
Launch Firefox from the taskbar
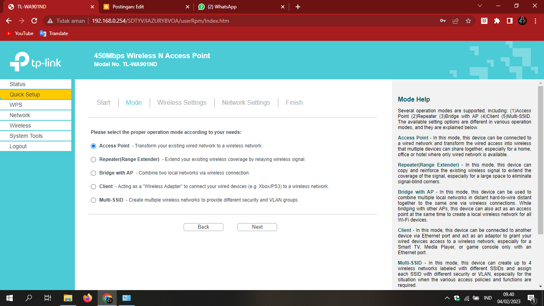point(88,298)
